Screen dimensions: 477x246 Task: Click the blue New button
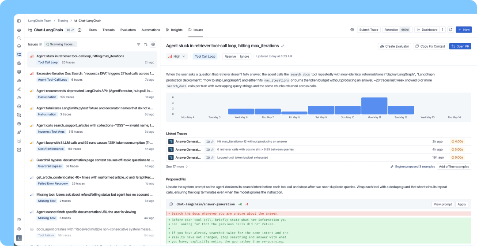(464, 30)
